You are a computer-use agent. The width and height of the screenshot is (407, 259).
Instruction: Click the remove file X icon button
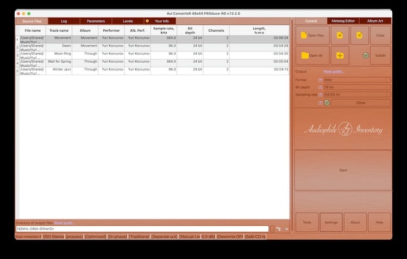(360, 35)
